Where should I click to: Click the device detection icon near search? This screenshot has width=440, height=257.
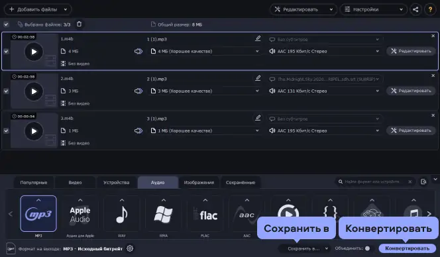point(423,181)
